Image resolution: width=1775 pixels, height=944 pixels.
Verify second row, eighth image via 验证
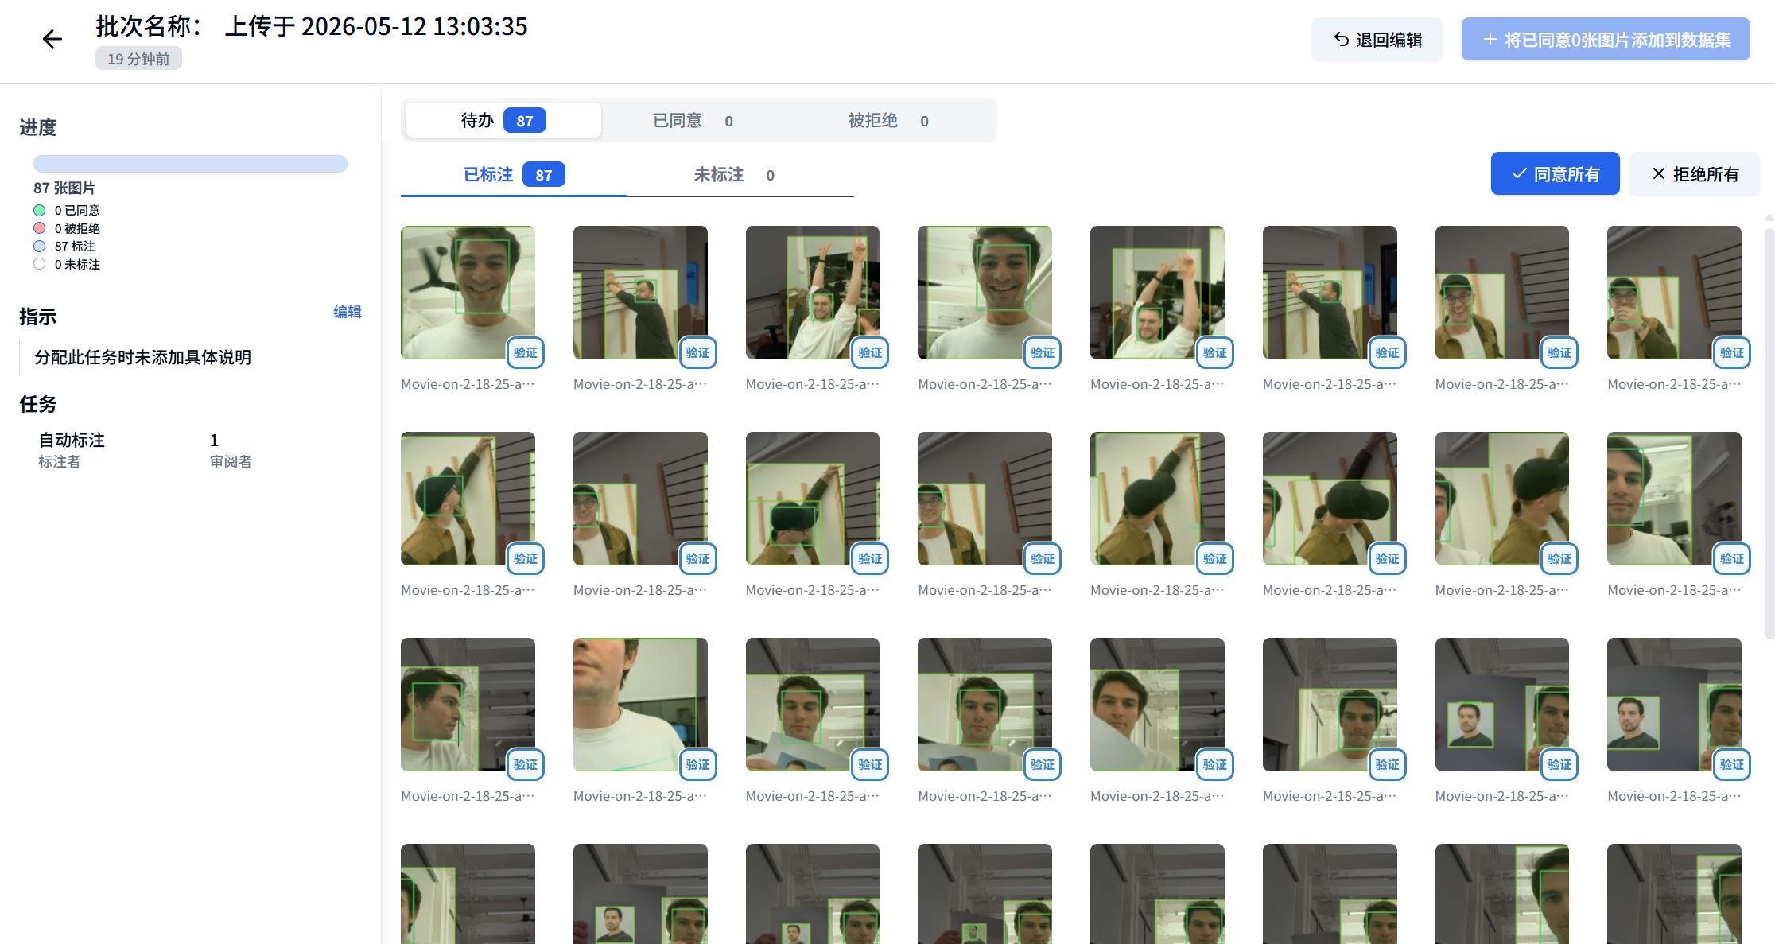(x=1732, y=558)
